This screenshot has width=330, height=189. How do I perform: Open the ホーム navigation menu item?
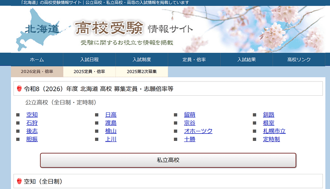point(37,59)
